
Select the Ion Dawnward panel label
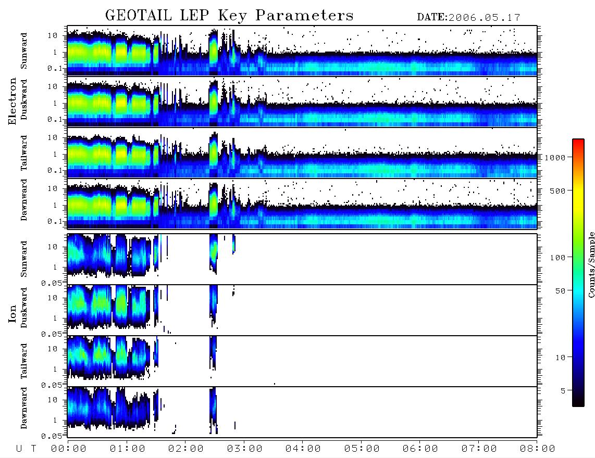(x=24, y=408)
